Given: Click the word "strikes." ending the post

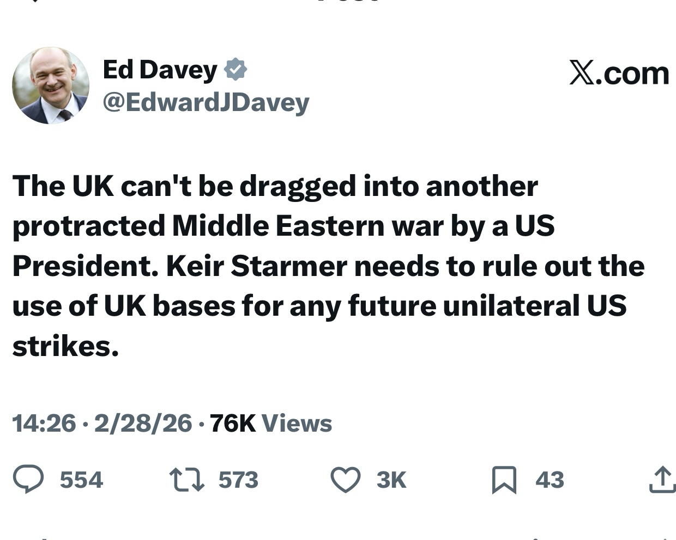Looking at the screenshot, I should click(65, 346).
